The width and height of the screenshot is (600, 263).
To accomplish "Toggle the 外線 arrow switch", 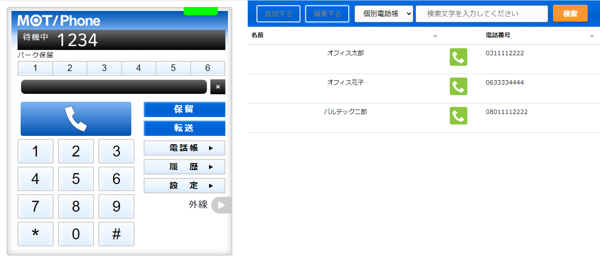I will [x=221, y=205].
